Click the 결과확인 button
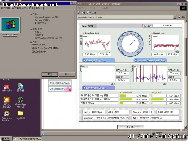Viewport: 188px width, 141px height. coord(130,127)
